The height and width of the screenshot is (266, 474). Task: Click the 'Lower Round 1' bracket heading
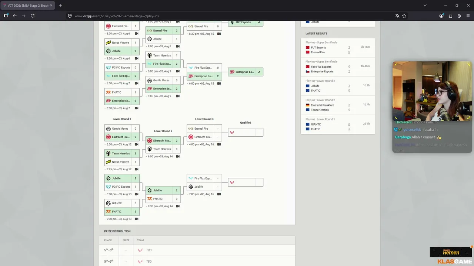[x=122, y=119]
